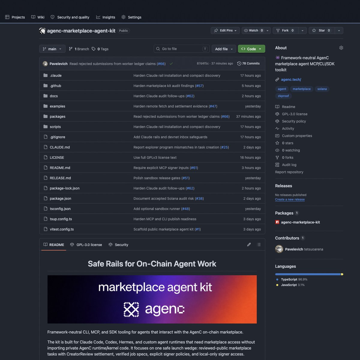Click the LICENSE file icon

pyautogui.click(x=46, y=157)
